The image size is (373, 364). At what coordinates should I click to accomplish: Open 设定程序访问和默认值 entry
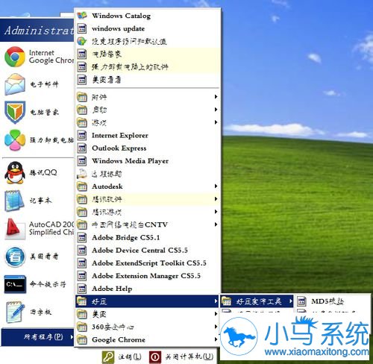(148, 41)
